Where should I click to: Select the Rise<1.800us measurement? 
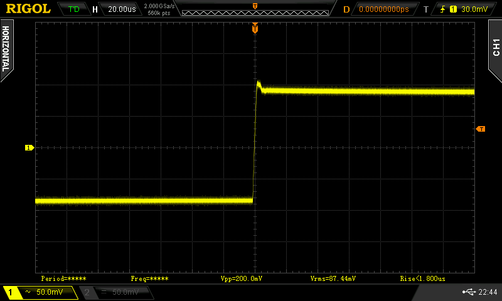(x=422, y=278)
